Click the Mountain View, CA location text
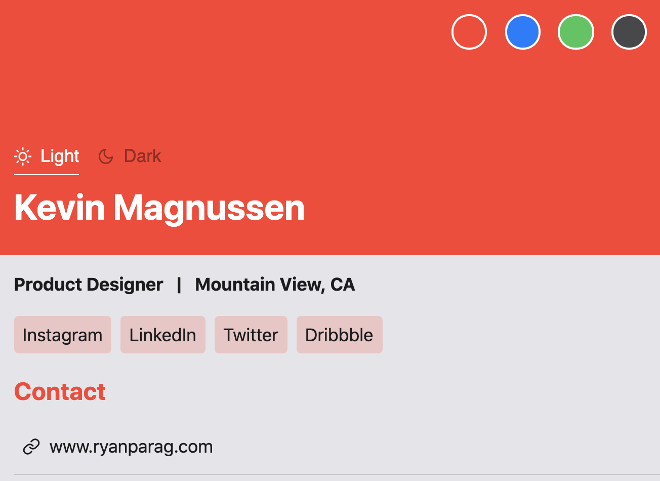This screenshot has width=660, height=481. click(275, 284)
